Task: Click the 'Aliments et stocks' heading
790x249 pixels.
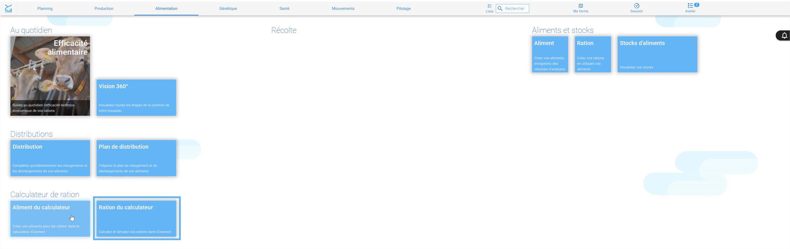Action: click(563, 30)
